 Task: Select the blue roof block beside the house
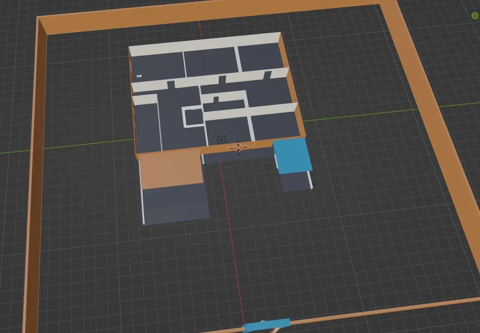[293, 155]
